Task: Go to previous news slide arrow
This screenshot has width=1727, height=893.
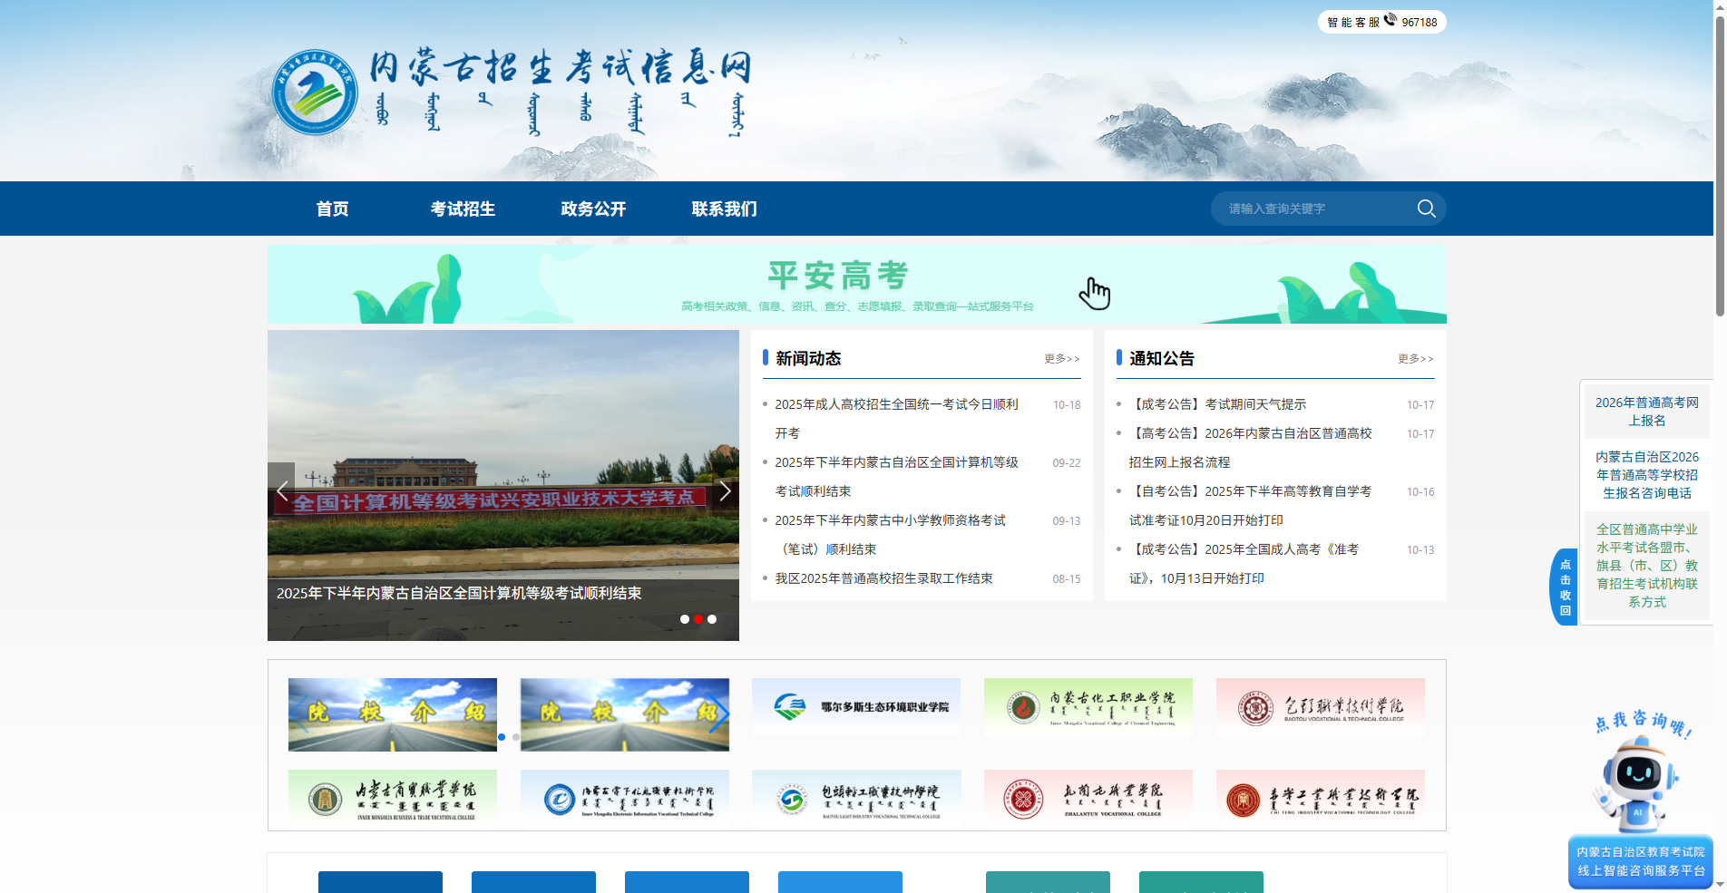Action: tap(282, 491)
